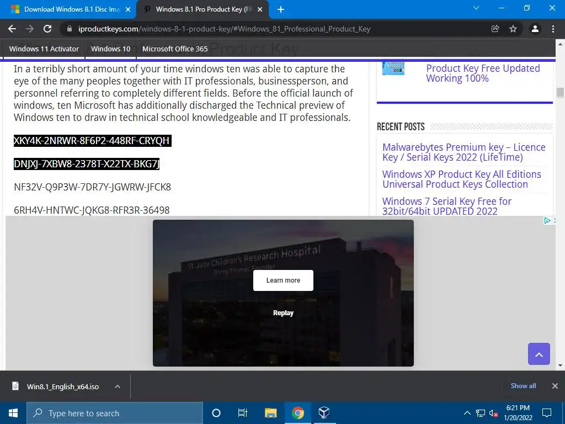
Task: Bookmark this page with the star
Action: 513,29
